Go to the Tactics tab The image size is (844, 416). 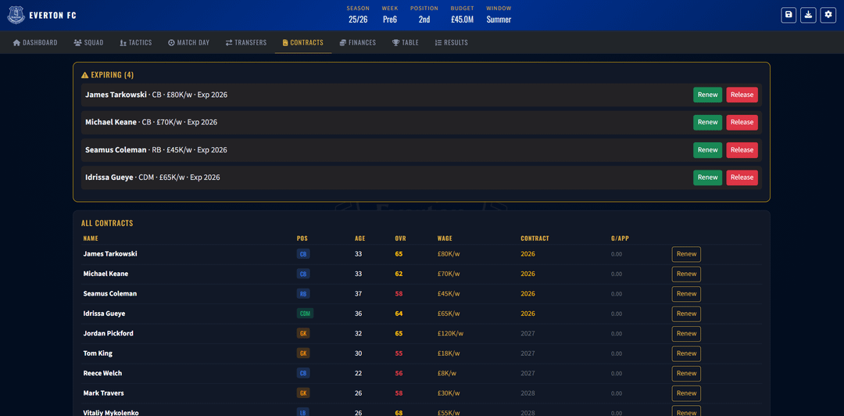click(135, 42)
